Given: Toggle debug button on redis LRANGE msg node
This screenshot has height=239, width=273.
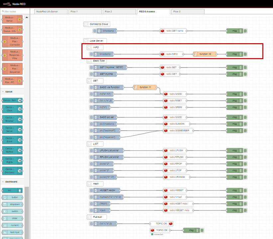Looking at the screenshot, I should pos(245,177).
